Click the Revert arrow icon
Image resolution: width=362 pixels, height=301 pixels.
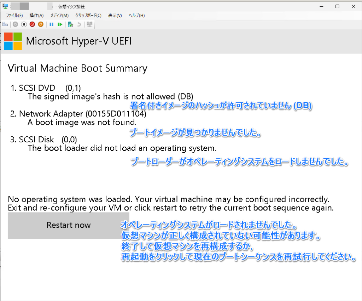tap(79, 24)
